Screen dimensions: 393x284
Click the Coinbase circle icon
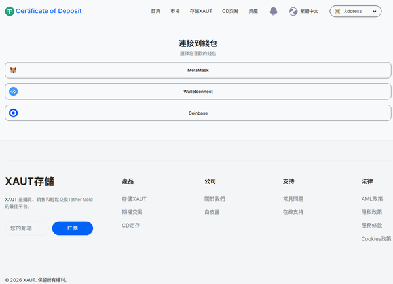tap(14, 113)
